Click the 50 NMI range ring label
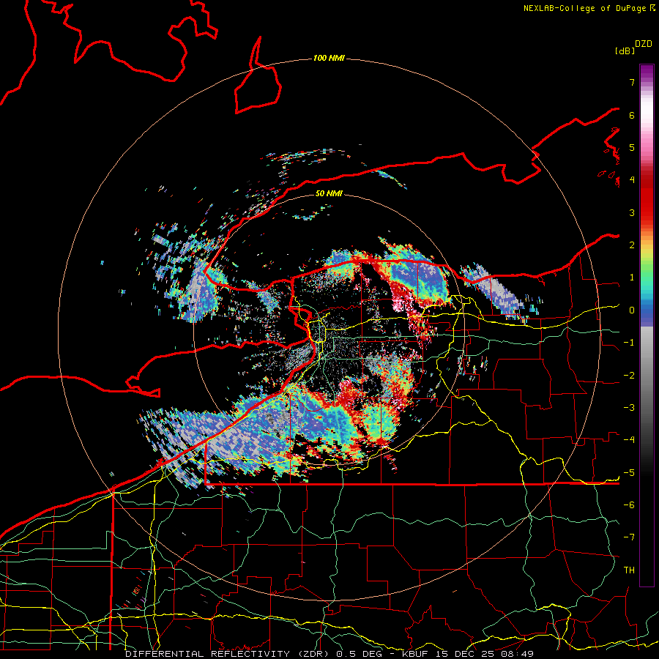The width and height of the screenshot is (659, 659). 329,193
